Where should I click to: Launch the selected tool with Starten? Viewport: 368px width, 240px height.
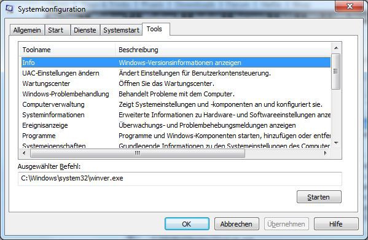[x=319, y=197]
